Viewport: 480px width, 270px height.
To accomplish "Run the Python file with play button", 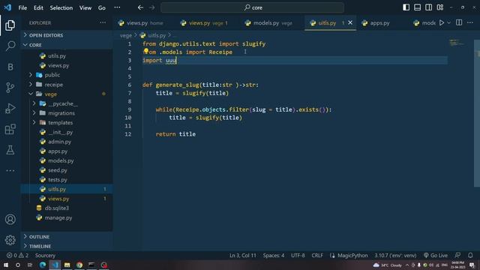I will [442, 23].
